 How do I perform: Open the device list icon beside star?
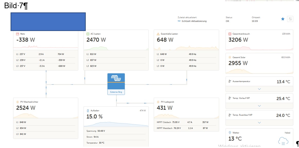click(290, 19)
